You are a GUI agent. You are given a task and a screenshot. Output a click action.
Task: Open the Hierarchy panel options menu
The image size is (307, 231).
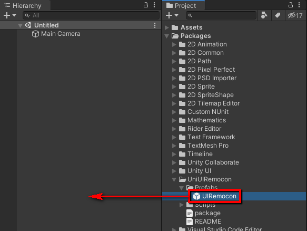point(154,5)
